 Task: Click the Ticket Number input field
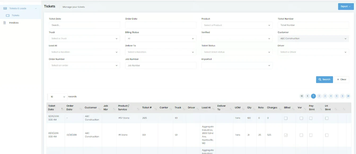pyautogui.click(x=313, y=25)
